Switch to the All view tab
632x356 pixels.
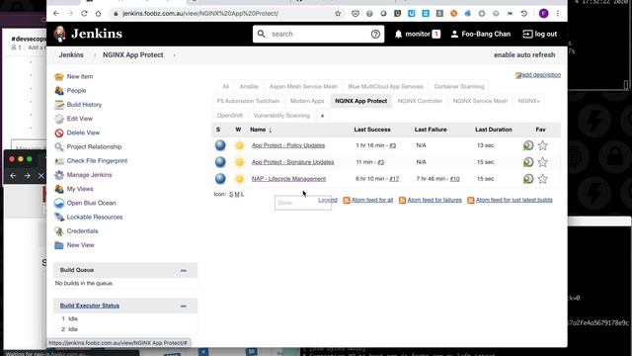tap(225, 86)
